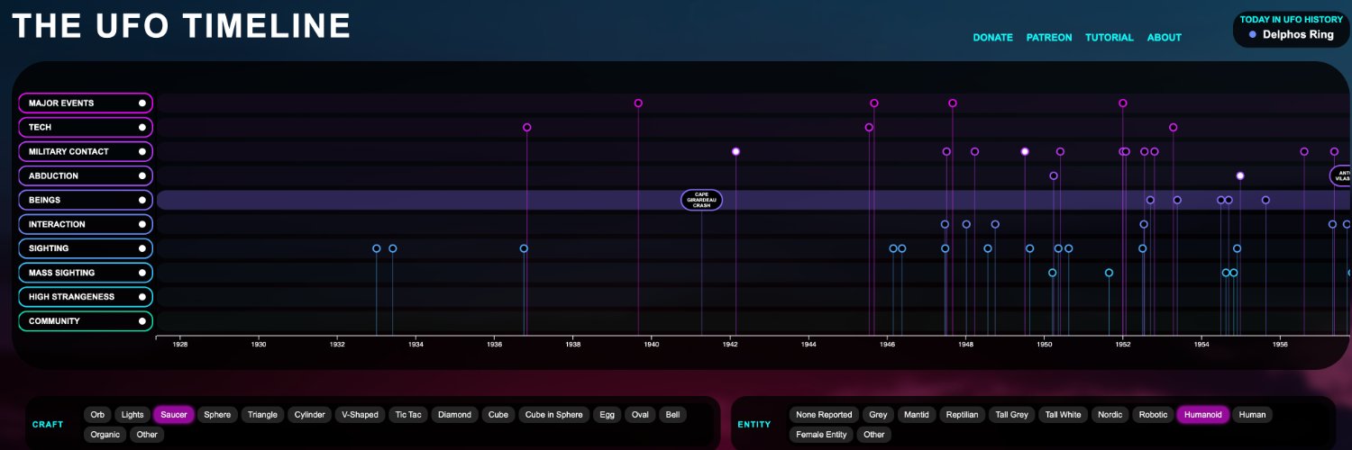Toggle the Major Events category row
Screen dimensions: 1352x450
coord(86,103)
